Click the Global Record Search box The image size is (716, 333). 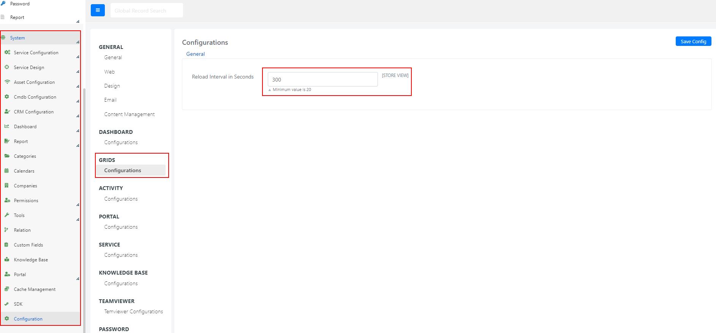[147, 10]
